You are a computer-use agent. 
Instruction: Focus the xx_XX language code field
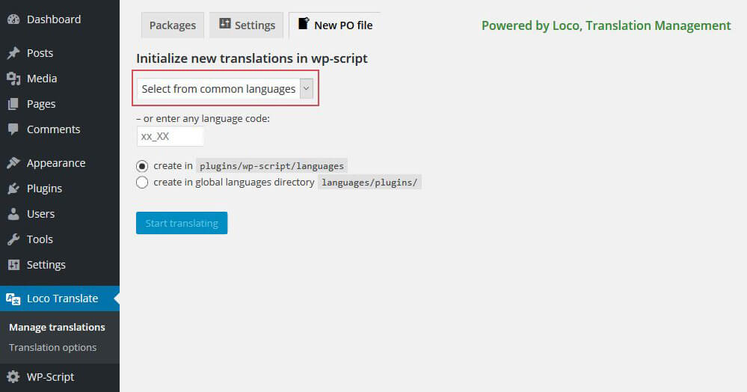[x=170, y=136]
